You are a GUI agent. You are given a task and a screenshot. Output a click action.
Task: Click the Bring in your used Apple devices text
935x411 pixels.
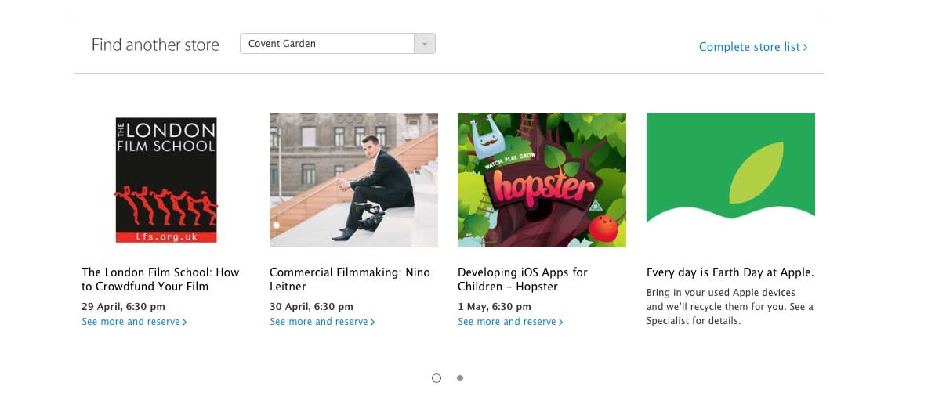pyautogui.click(x=730, y=307)
